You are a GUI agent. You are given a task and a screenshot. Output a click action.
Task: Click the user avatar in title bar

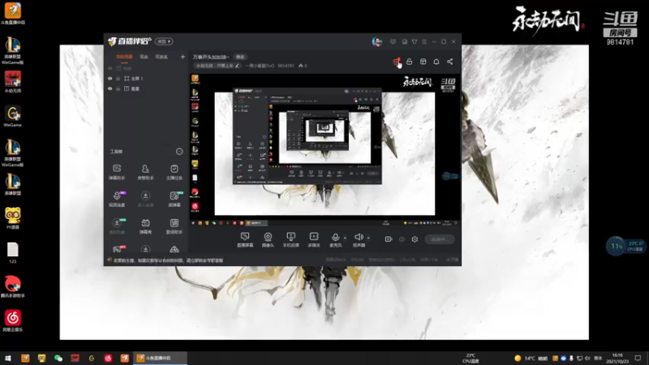376,41
